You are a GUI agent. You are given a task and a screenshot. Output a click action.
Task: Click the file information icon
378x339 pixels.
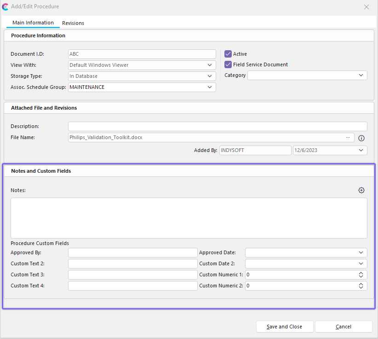point(361,138)
